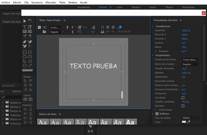Apply bold text style in title toolbar

point(68,27)
